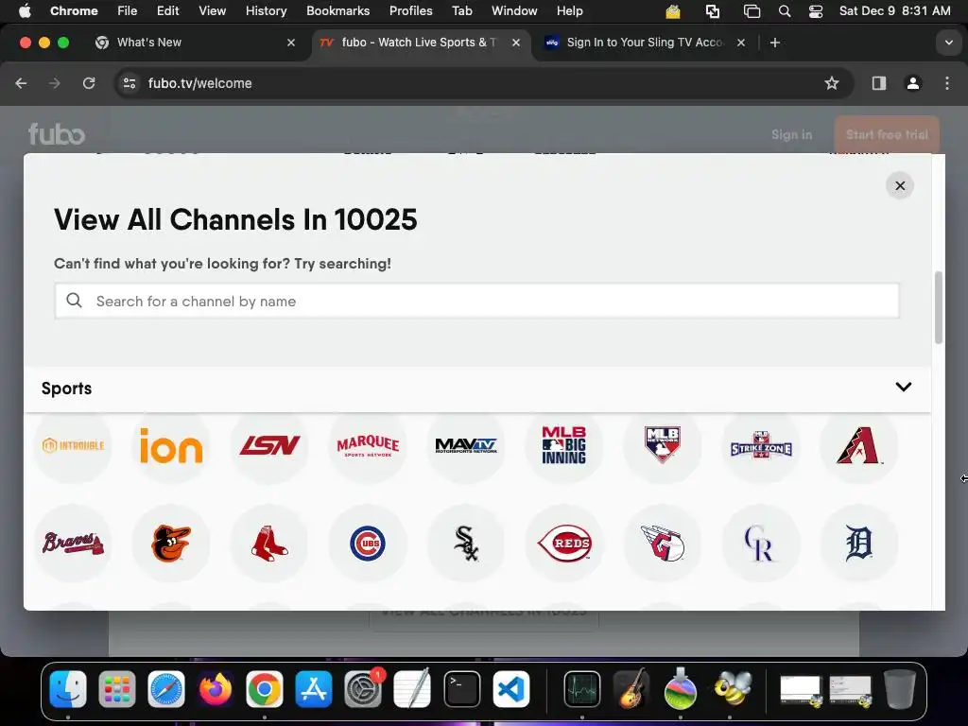The height and width of the screenshot is (726, 968).
Task: Open Terminal from the Dock
Action: (461, 689)
